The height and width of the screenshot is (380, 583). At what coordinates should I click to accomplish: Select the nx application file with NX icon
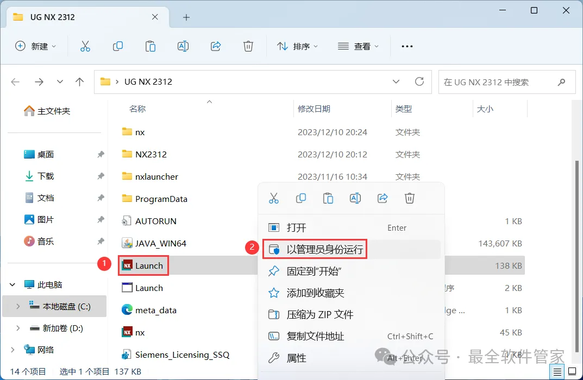pyautogui.click(x=134, y=332)
